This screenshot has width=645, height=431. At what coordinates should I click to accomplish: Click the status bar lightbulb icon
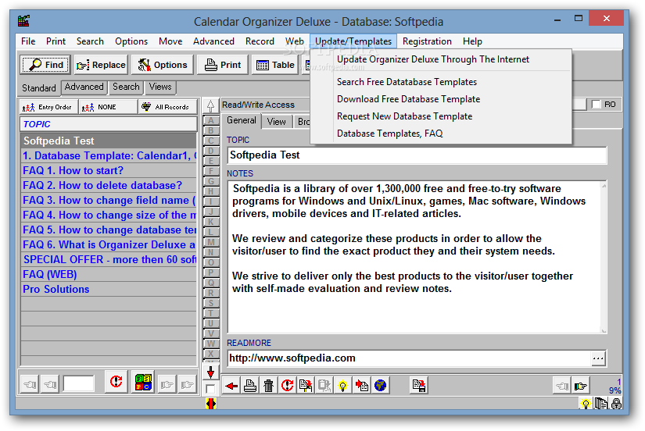[586, 404]
